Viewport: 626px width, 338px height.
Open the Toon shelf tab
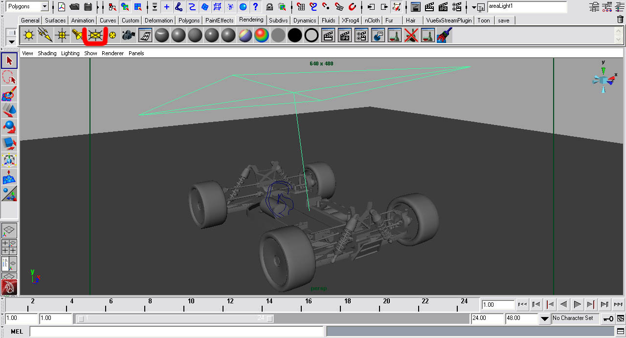(x=484, y=21)
